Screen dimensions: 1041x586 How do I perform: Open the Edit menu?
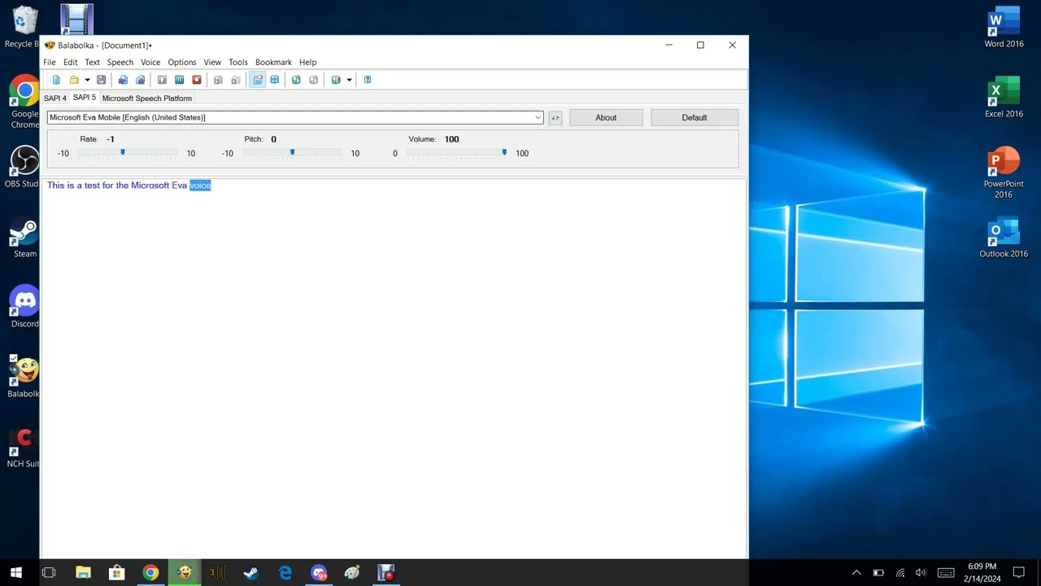pos(71,62)
